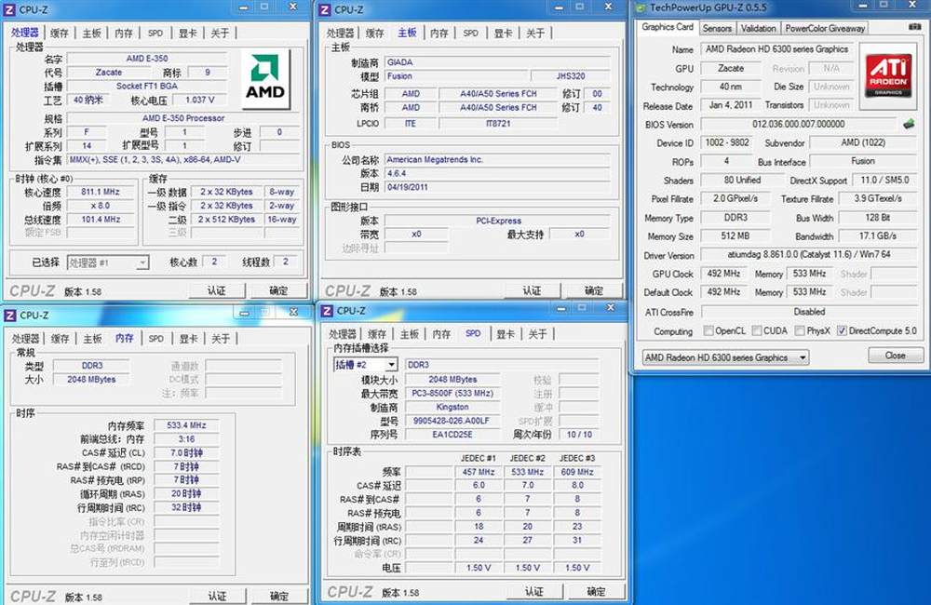Click the Disabled ATI CrossFire field

(x=809, y=311)
